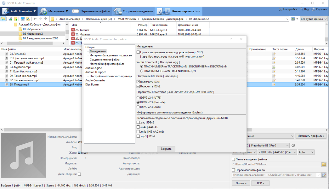Enable .mp3 | ID3v2 gapless checkbox
This screenshot has height=189, width=329.
pyautogui.click(x=138, y=136)
